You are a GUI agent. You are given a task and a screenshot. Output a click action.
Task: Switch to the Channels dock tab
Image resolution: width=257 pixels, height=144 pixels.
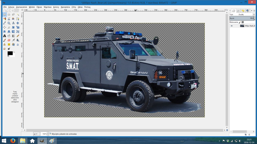[238, 11]
